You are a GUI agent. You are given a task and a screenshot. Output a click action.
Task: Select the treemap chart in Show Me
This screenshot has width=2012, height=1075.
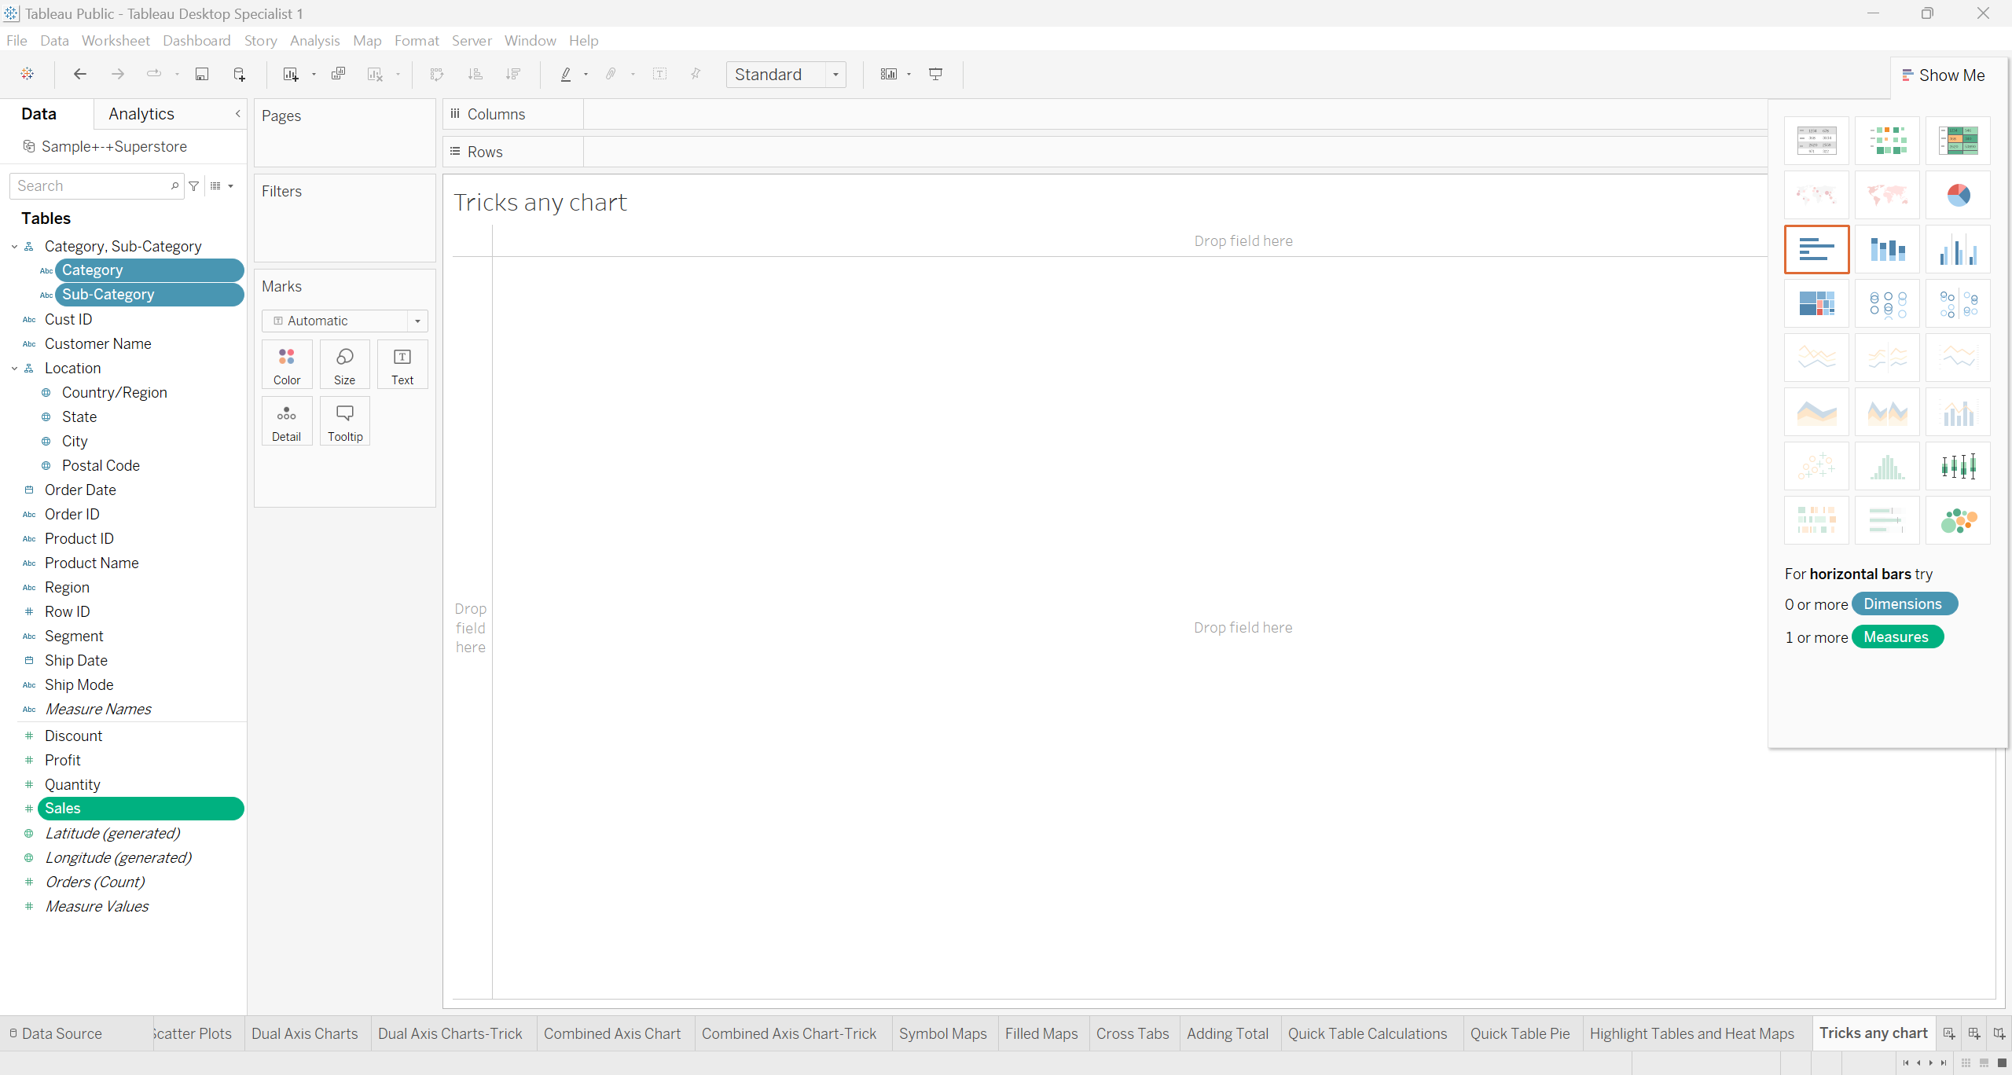tap(1816, 303)
